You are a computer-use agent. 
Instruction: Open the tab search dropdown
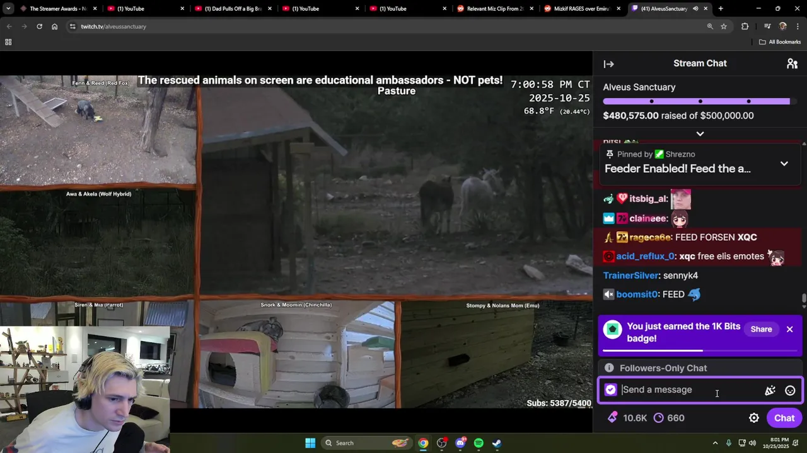(x=8, y=9)
